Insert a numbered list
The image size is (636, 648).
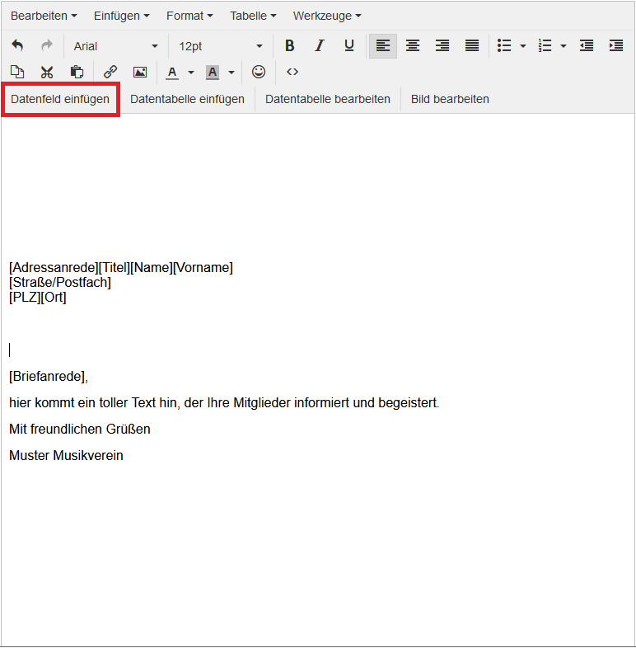click(x=545, y=45)
